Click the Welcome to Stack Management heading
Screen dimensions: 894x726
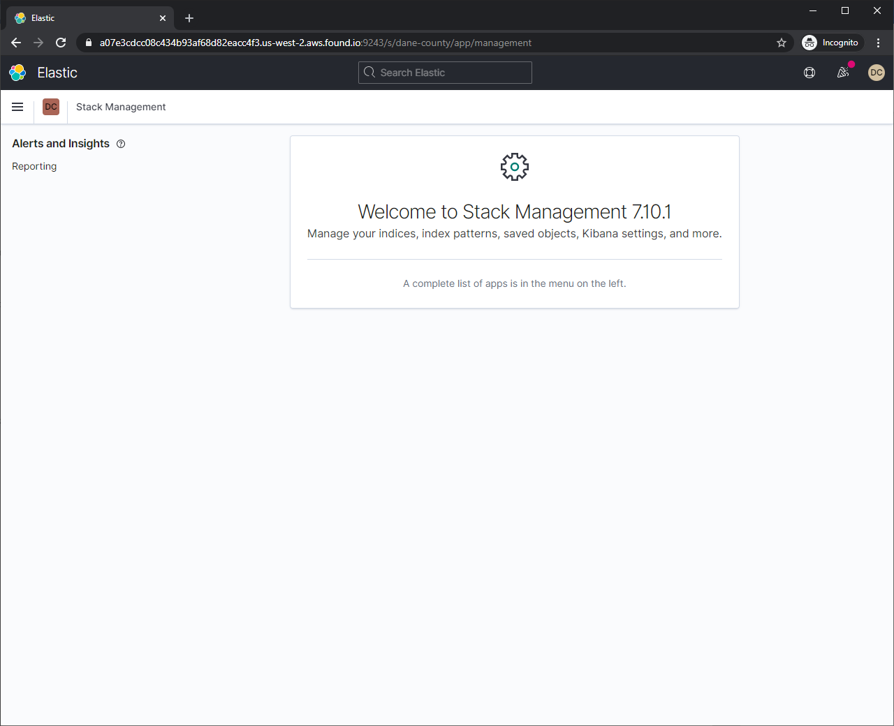[x=515, y=212]
